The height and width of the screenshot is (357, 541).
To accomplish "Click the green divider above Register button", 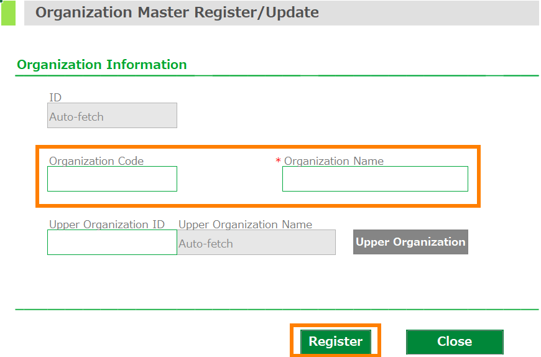I will (x=277, y=308).
